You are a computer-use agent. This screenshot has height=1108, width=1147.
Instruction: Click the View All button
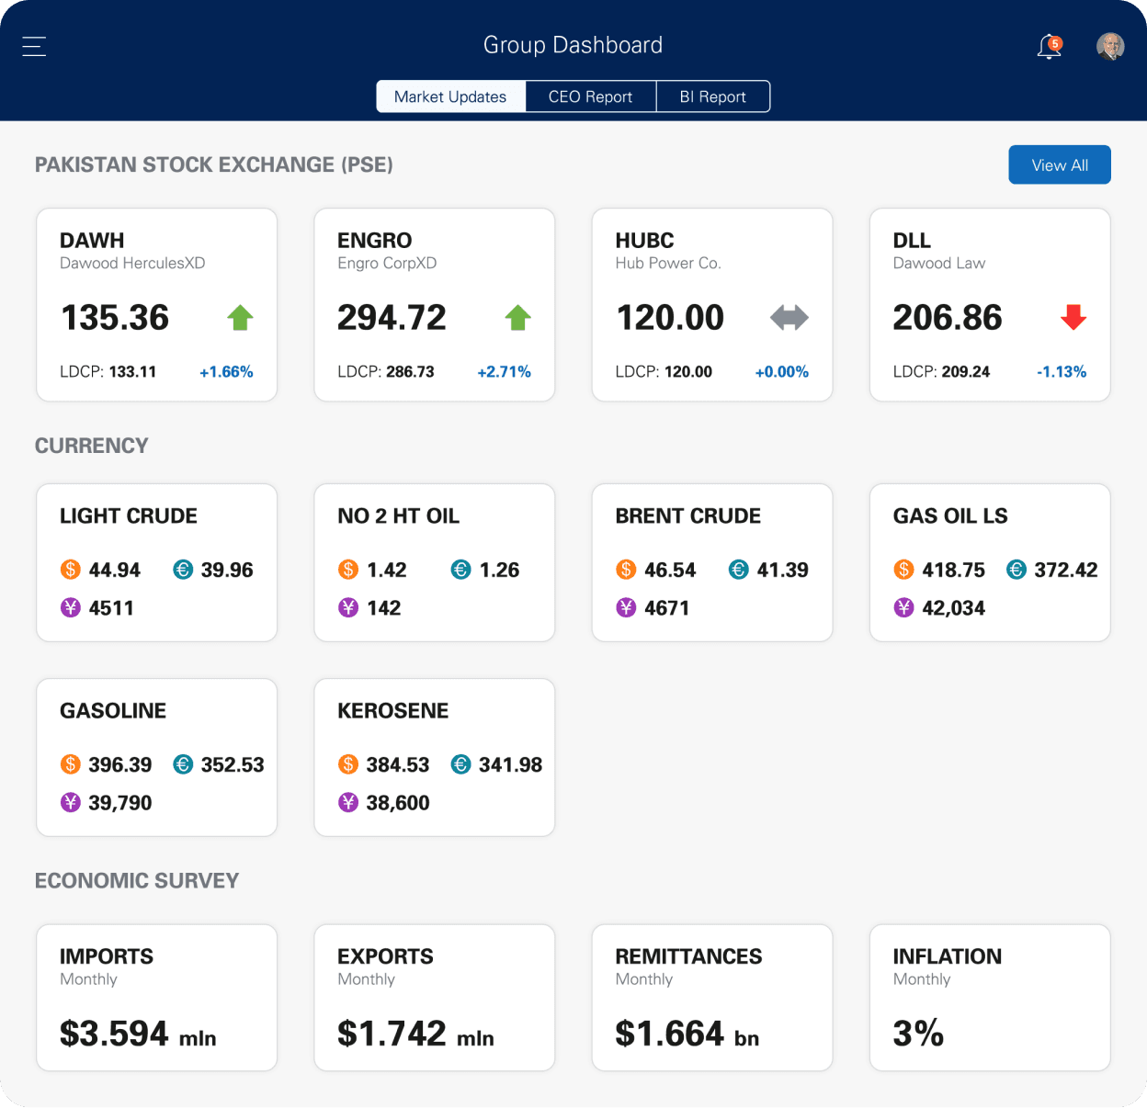pyautogui.click(x=1060, y=164)
